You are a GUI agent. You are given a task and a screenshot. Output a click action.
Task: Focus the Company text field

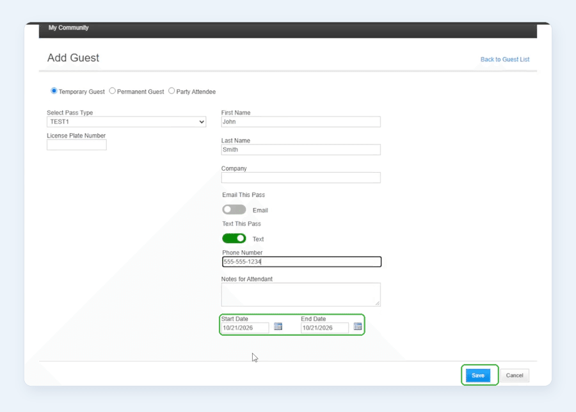301,178
